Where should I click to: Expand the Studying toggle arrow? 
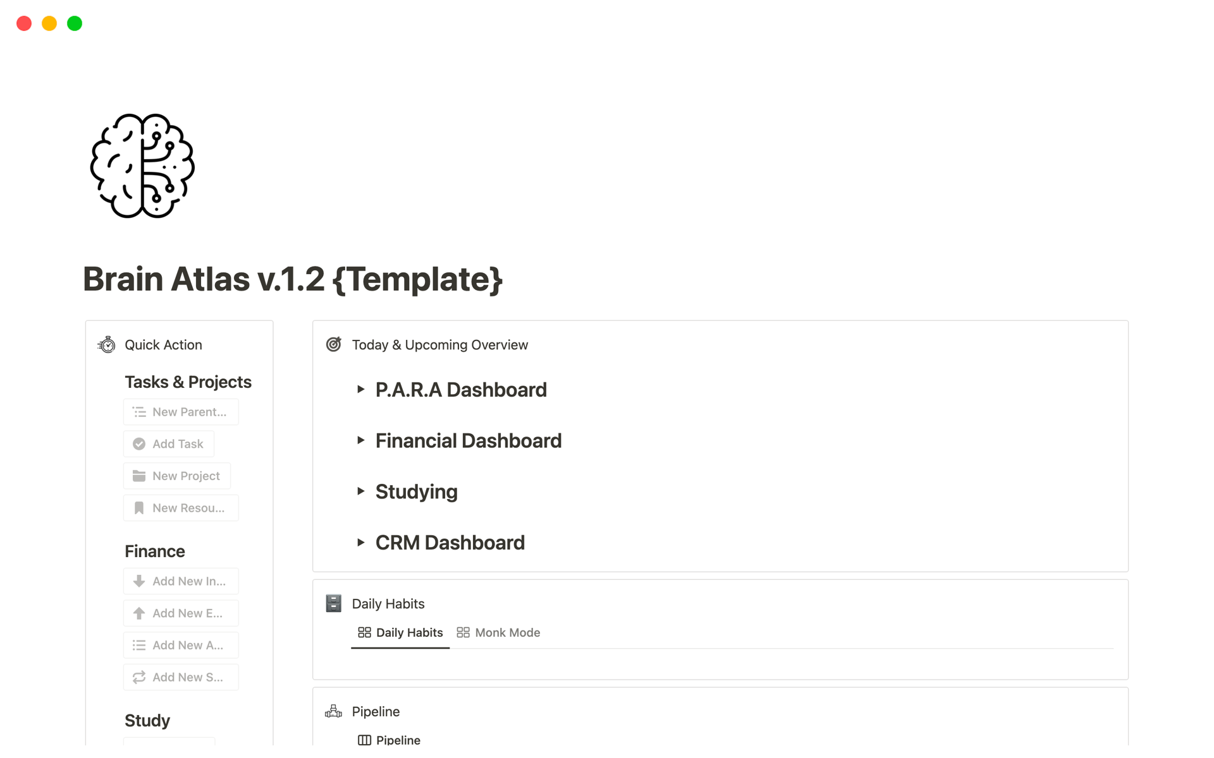(360, 491)
